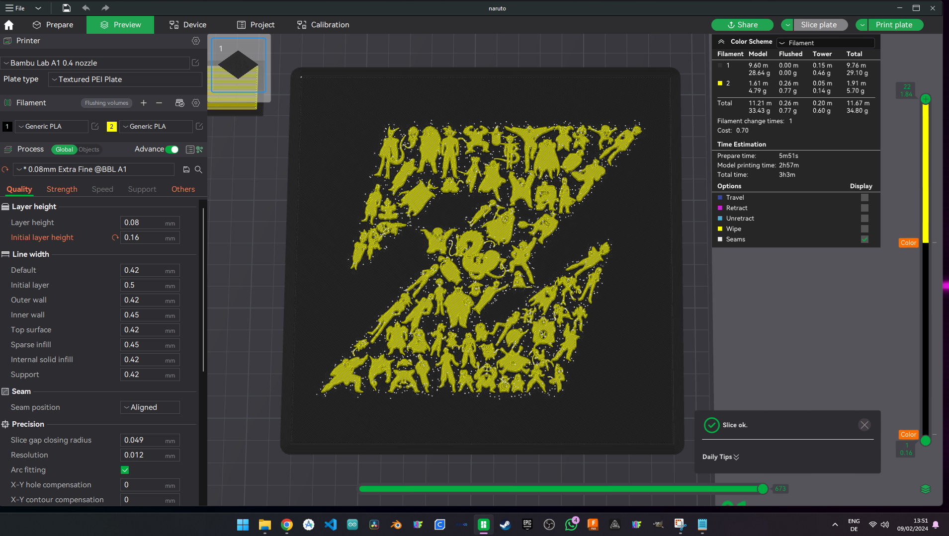Disable Seams display checkbox

864,239
